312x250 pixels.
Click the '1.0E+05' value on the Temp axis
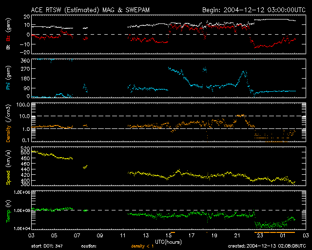22,210
